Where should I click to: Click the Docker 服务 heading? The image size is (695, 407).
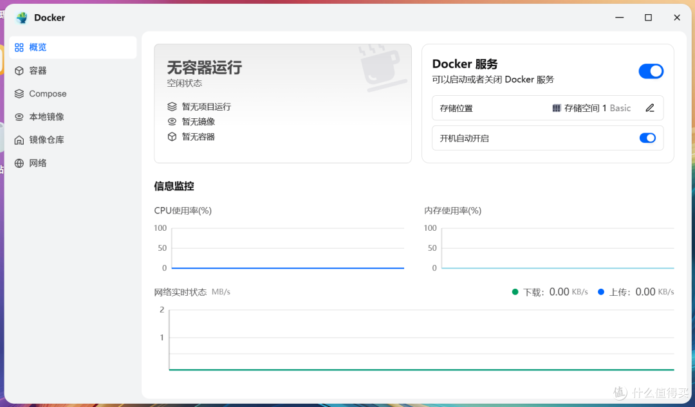[x=465, y=64]
